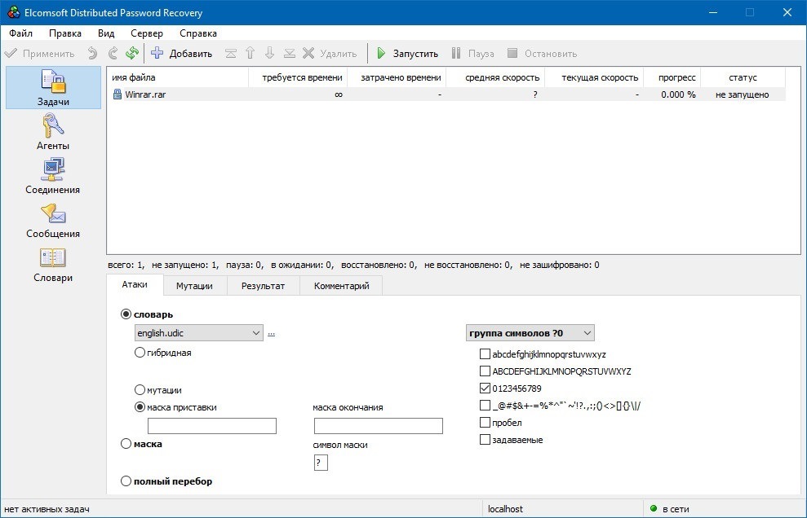Screen dimensions: 807x518
Task: Open the Задачи section in sidebar
Action: (x=53, y=88)
